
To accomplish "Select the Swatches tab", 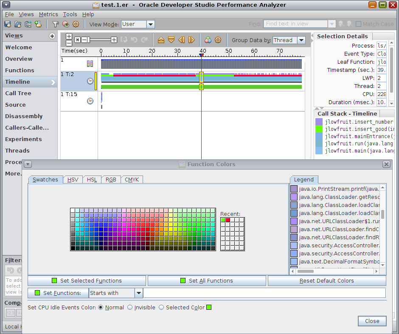I will pos(45,180).
